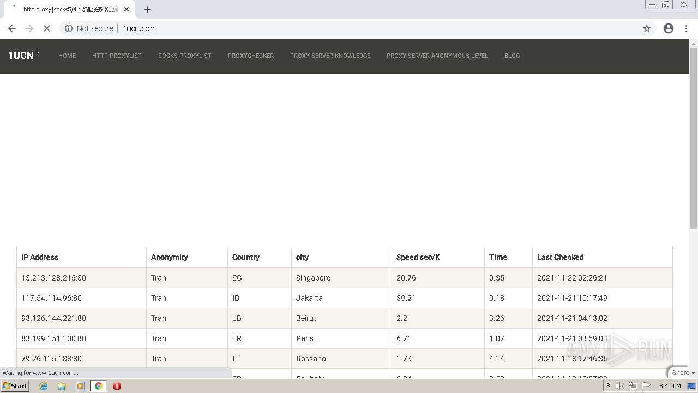Stop page loading with the X button
Image resolution: width=698 pixels, height=393 pixels.
tap(47, 28)
